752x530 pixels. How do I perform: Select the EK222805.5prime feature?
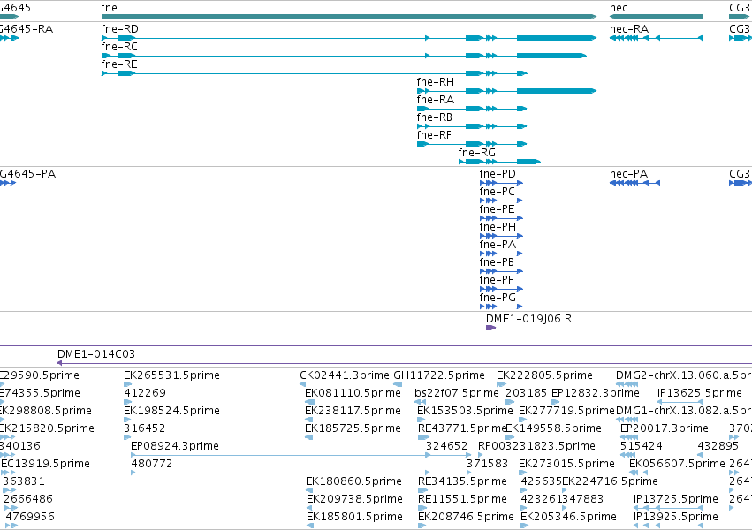click(x=501, y=384)
